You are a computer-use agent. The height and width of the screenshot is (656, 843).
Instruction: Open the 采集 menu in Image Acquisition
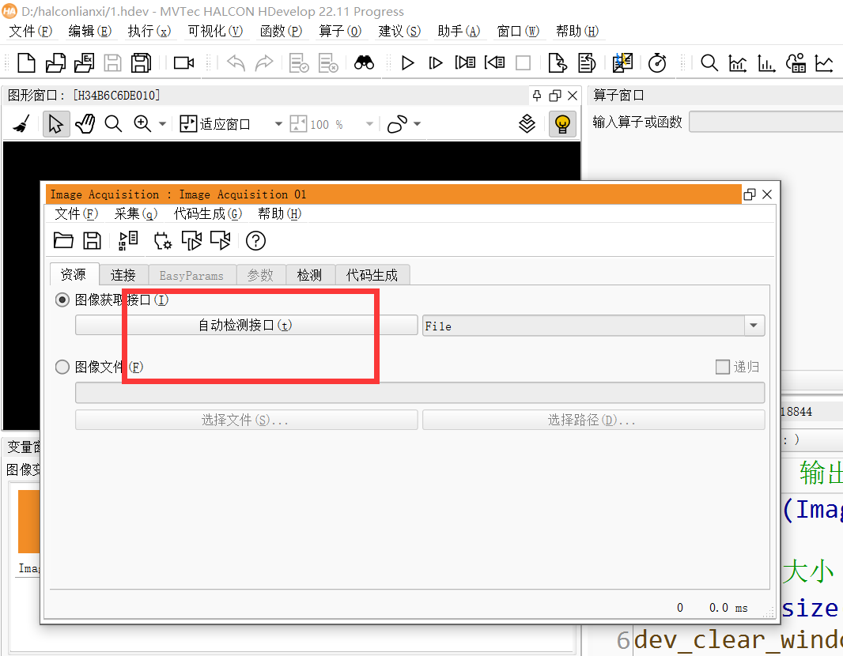(x=135, y=214)
